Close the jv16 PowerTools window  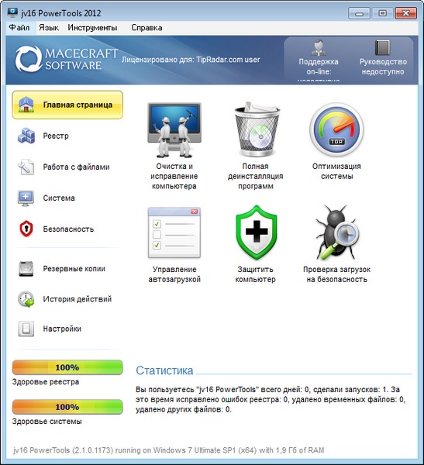pyautogui.click(x=406, y=13)
